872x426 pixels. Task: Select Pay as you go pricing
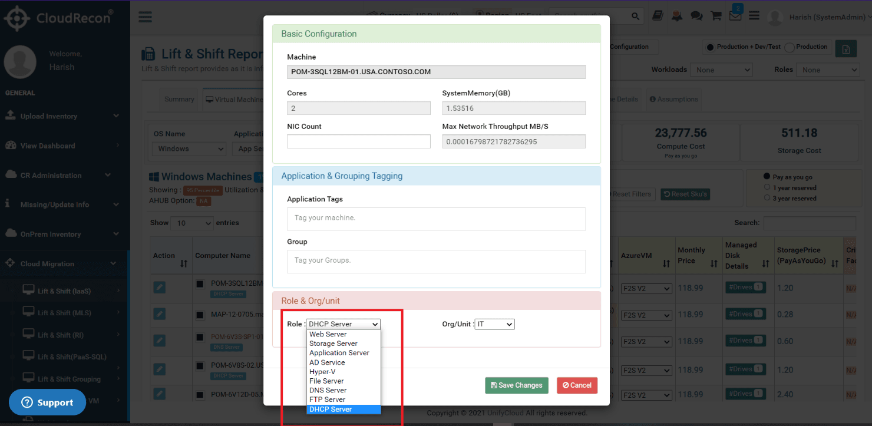[767, 177]
